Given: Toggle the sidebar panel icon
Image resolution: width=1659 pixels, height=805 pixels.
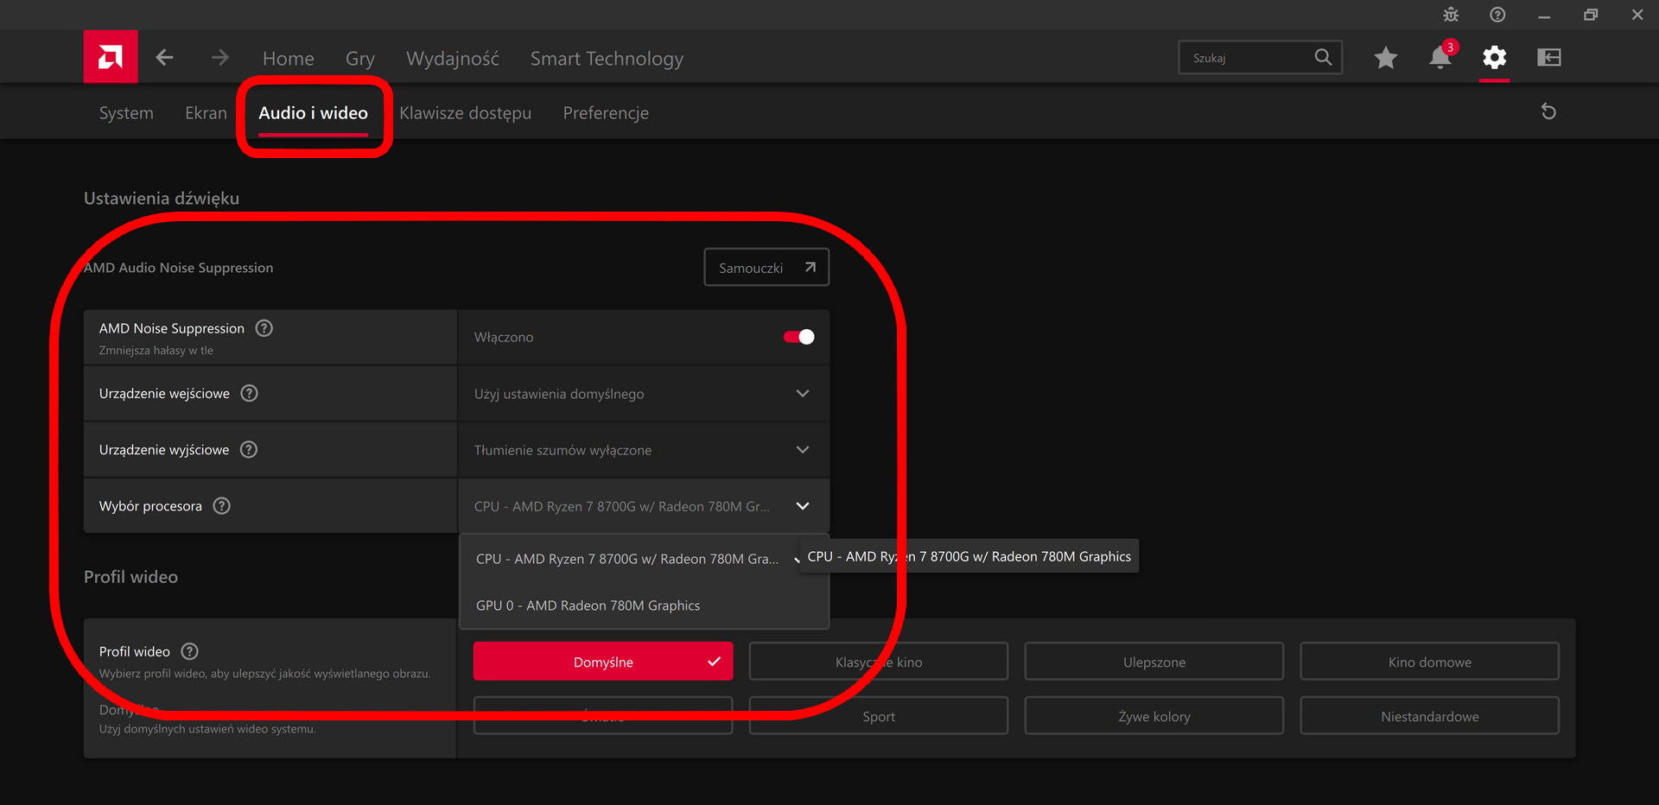Looking at the screenshot, I should coord(1549,58).
